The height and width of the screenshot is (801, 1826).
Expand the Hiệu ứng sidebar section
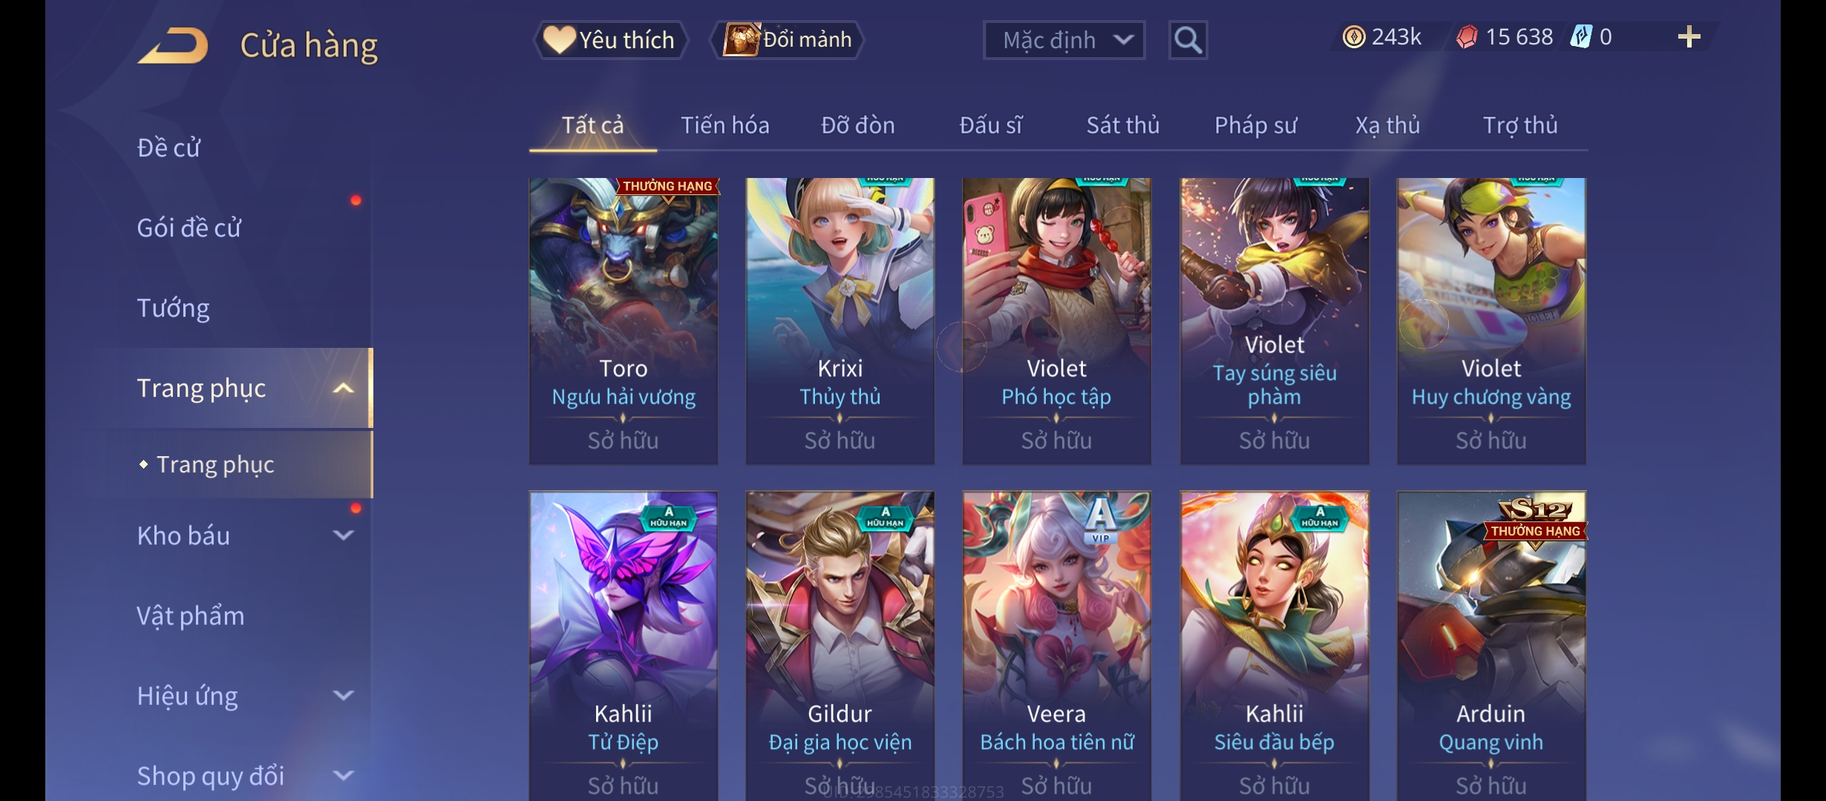(343, 695)
